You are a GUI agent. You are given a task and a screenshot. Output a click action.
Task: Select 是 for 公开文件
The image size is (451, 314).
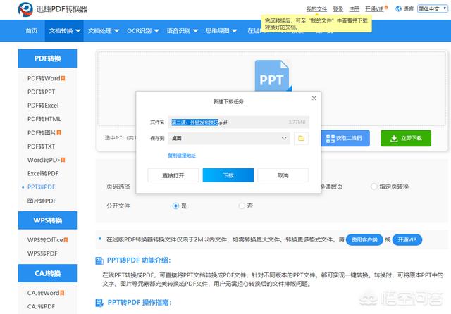[x=175, y=206]
